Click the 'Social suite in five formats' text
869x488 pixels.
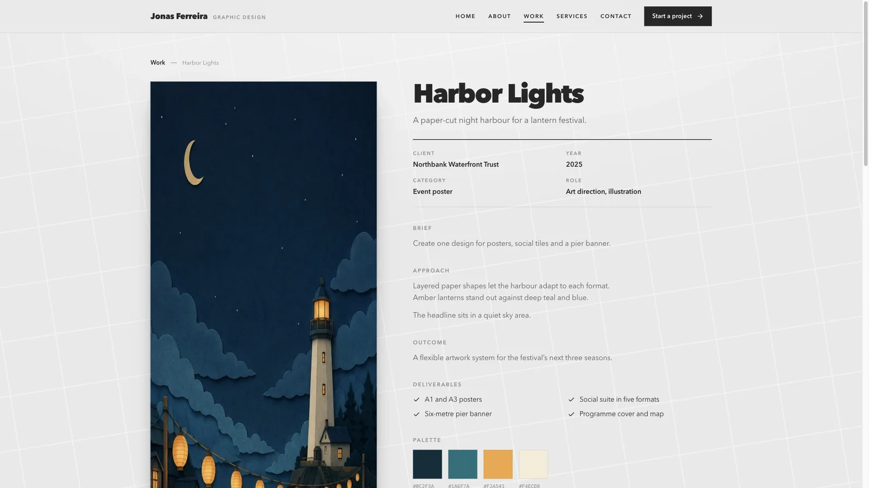pos(619,400)
